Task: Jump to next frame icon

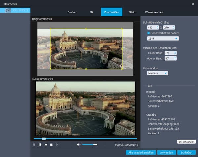Action: [x=57, y=145]
